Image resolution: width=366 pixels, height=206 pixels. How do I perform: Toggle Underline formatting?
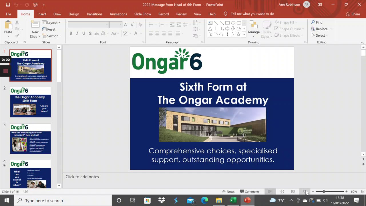point(83,33)
